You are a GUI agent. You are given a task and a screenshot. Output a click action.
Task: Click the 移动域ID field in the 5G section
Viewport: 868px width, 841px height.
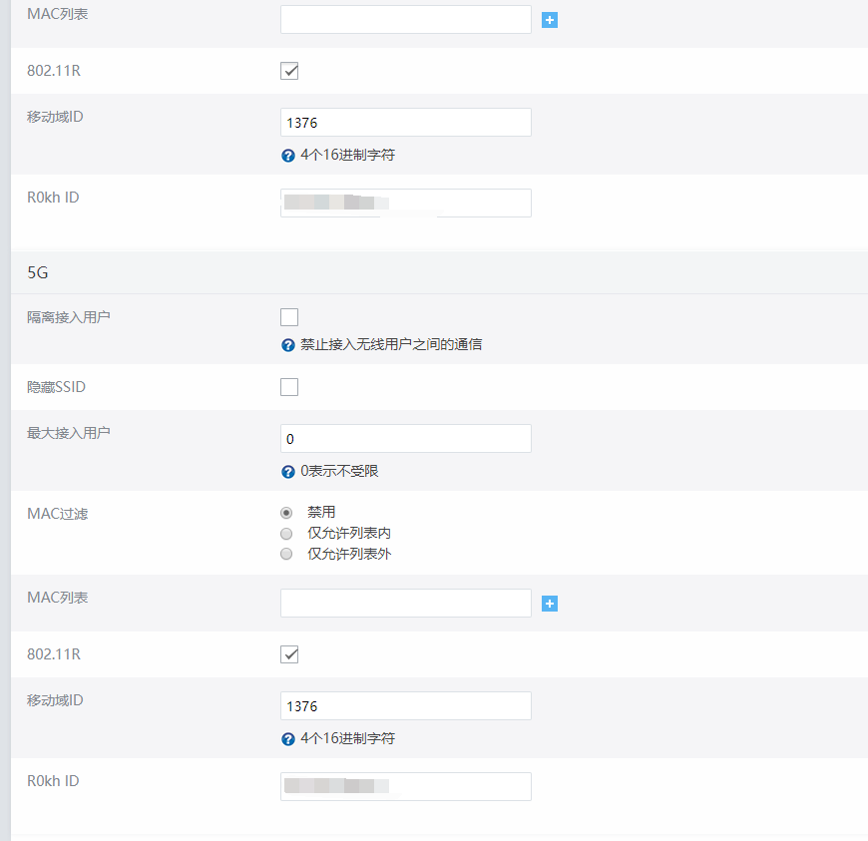[x=405, y=706]
